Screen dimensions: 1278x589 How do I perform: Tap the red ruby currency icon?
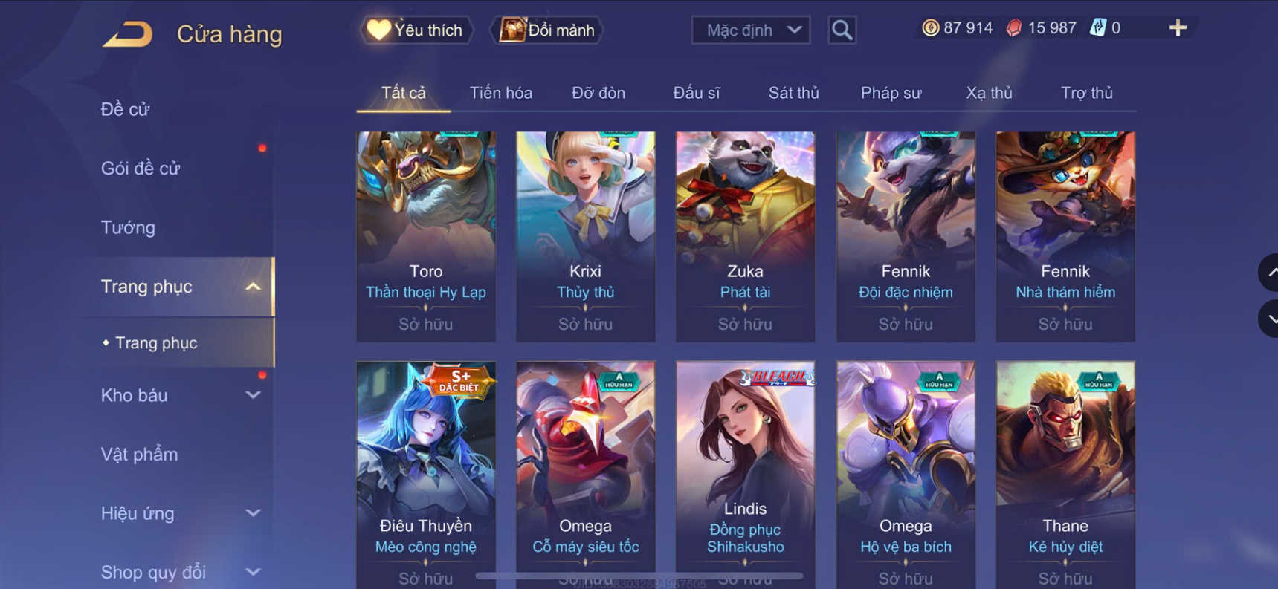1013,28
